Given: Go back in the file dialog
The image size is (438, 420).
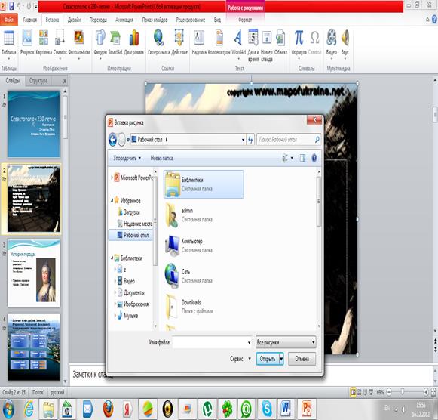Looking at the screenshot, I should click(112, 139).
